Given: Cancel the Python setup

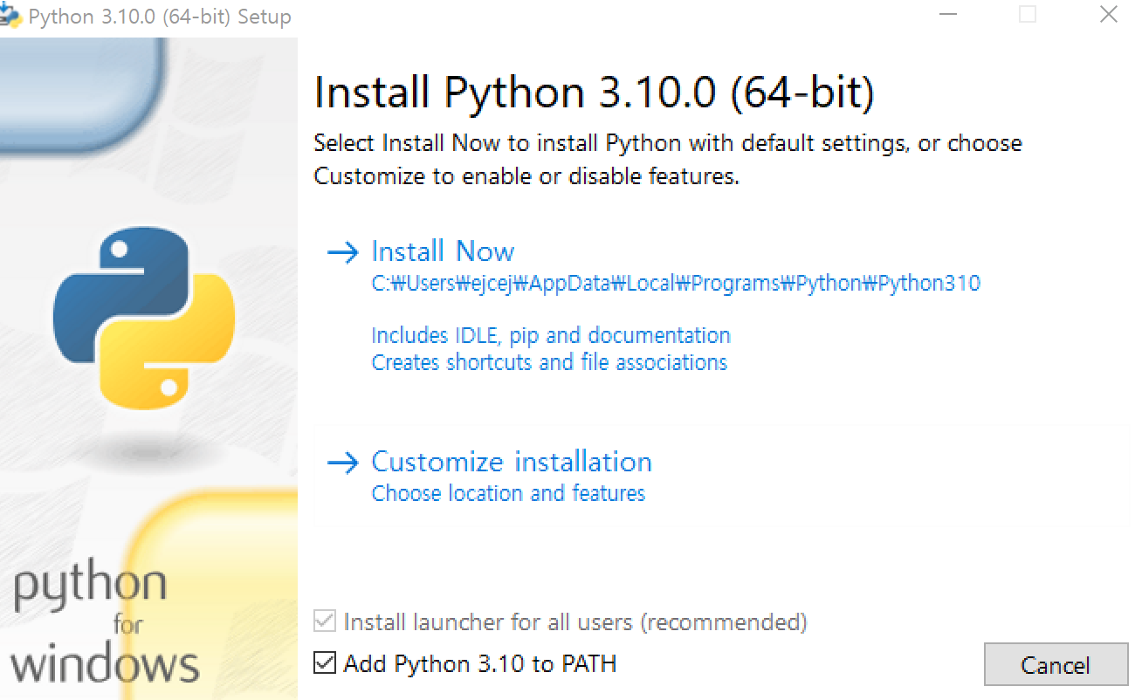Looking at the screenshot, I should pos(1055,665).
